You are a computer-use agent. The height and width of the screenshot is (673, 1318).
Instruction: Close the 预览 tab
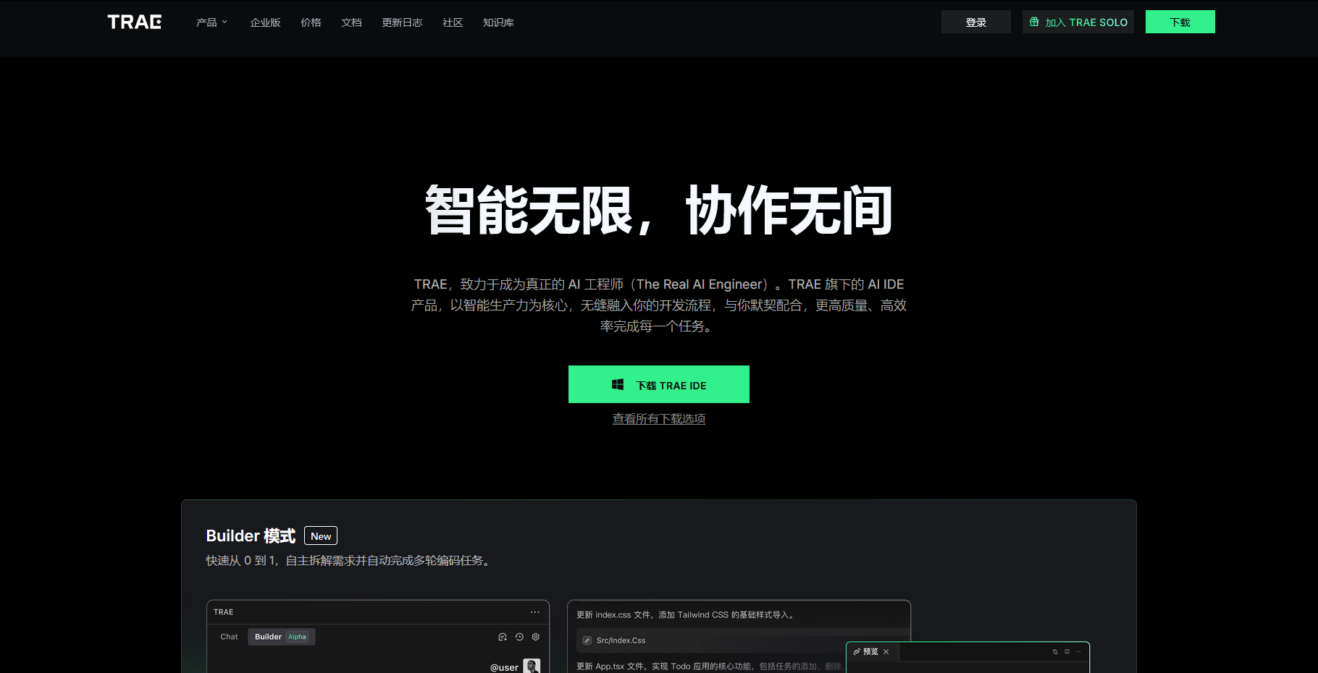click(x=886, y=652)
